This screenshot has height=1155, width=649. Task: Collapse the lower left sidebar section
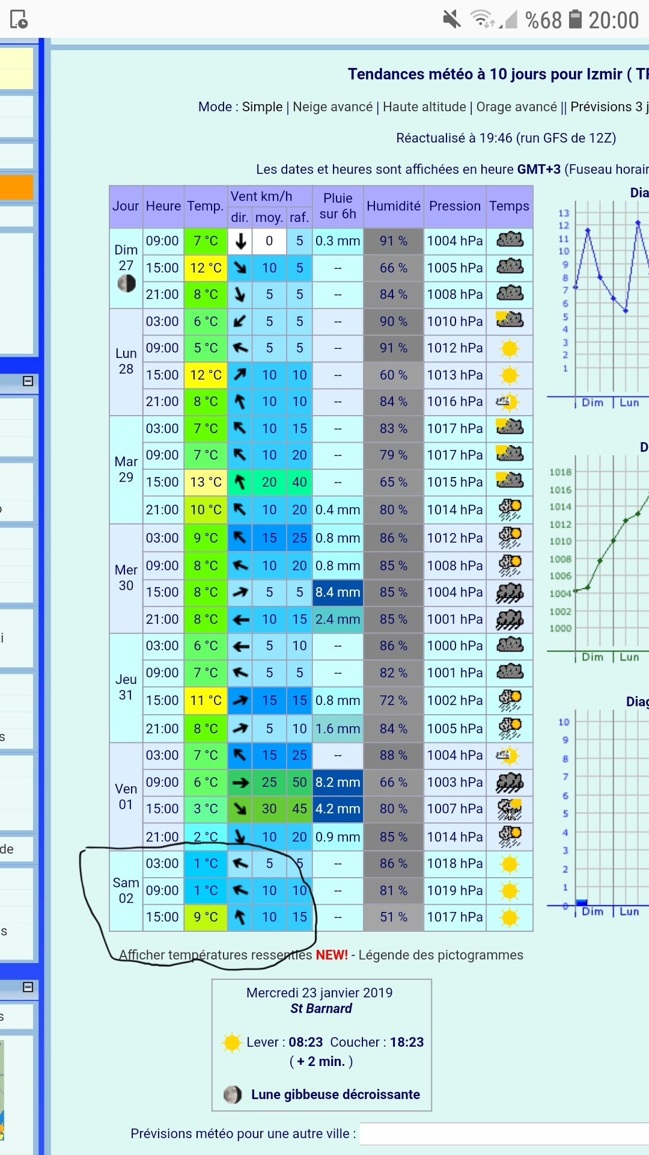click(x=28, y=987)
